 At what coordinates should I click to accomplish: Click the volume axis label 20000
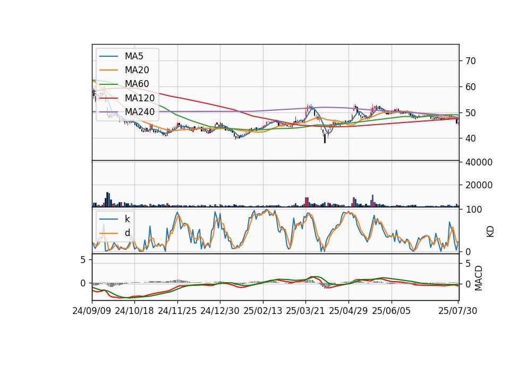coord(479,185)
